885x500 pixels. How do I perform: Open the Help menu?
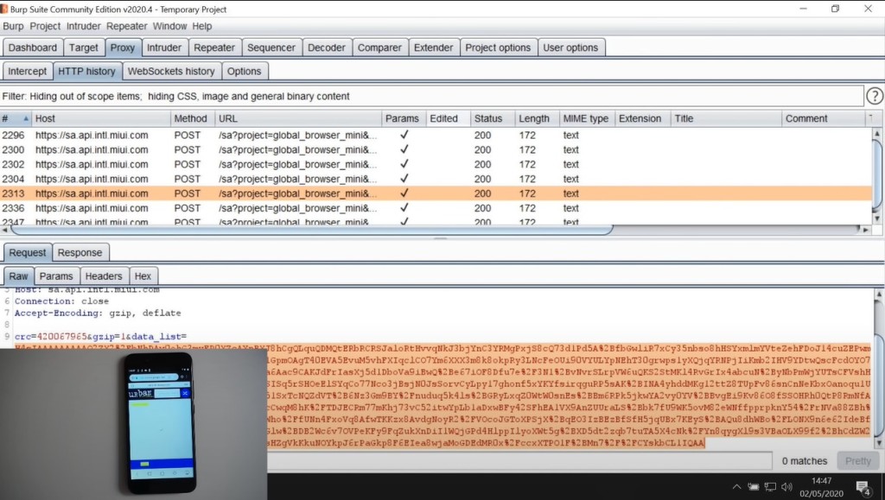click(x=202, y=26)
